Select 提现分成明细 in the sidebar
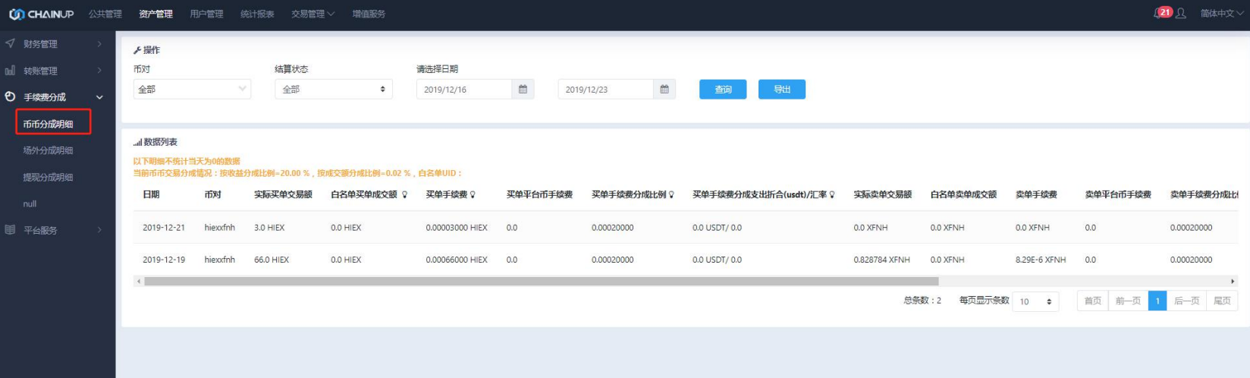This screenshot has width=1250, height=378. coord(48,177)
